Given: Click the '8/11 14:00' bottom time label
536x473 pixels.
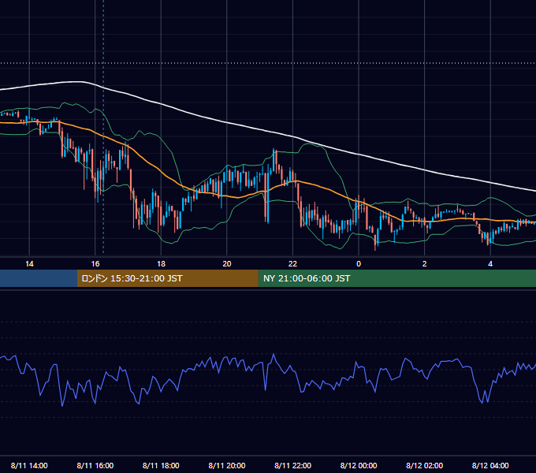Looking at the screenshot, I should [x=29, y=465].
